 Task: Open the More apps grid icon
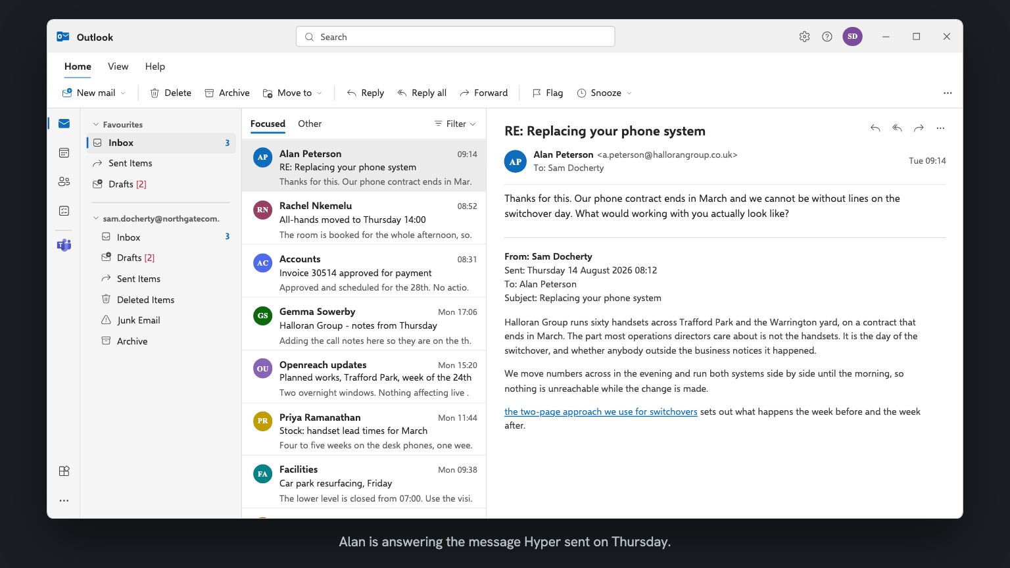64,471
